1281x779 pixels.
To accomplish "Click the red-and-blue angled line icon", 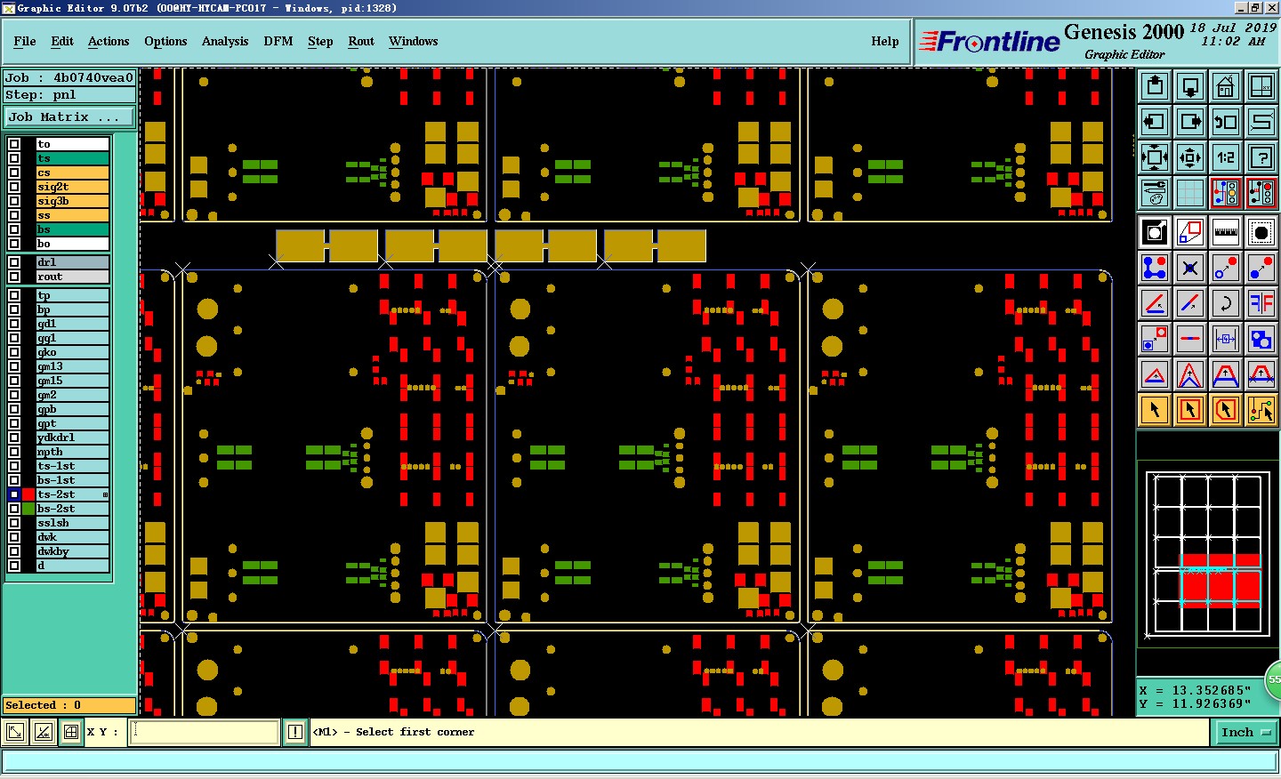I will [1155, 303].
